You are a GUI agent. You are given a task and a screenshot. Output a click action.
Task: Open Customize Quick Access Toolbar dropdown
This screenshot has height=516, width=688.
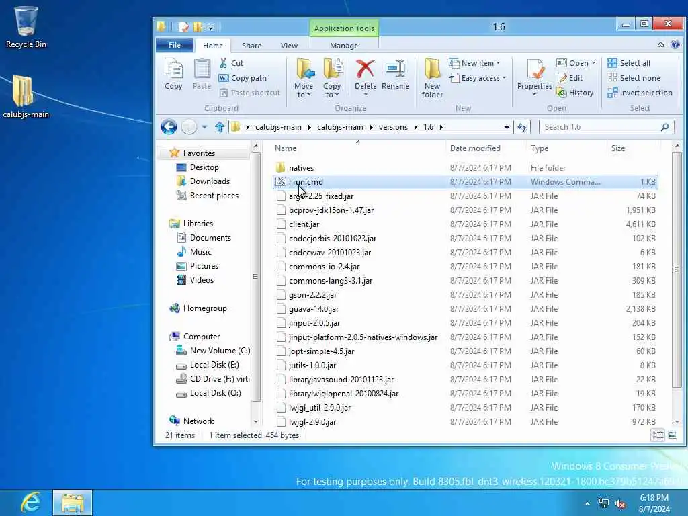(210, 27)
